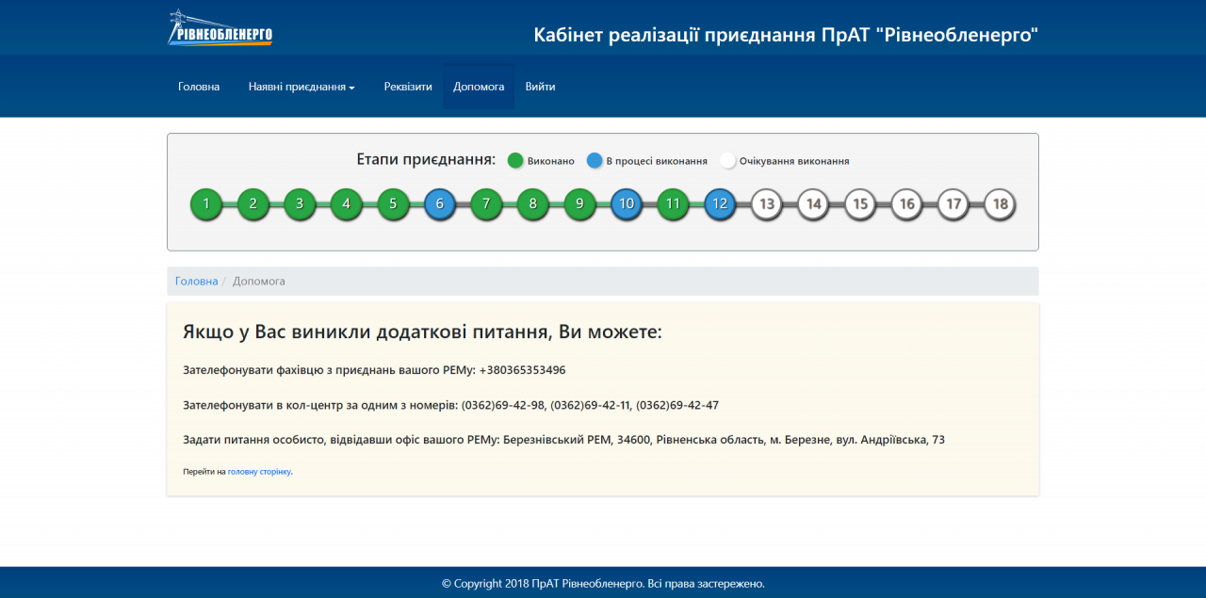This screenshot has height=598, width=1206.
Task: Open the Головна menu item
Action: [x=199, y=87]
